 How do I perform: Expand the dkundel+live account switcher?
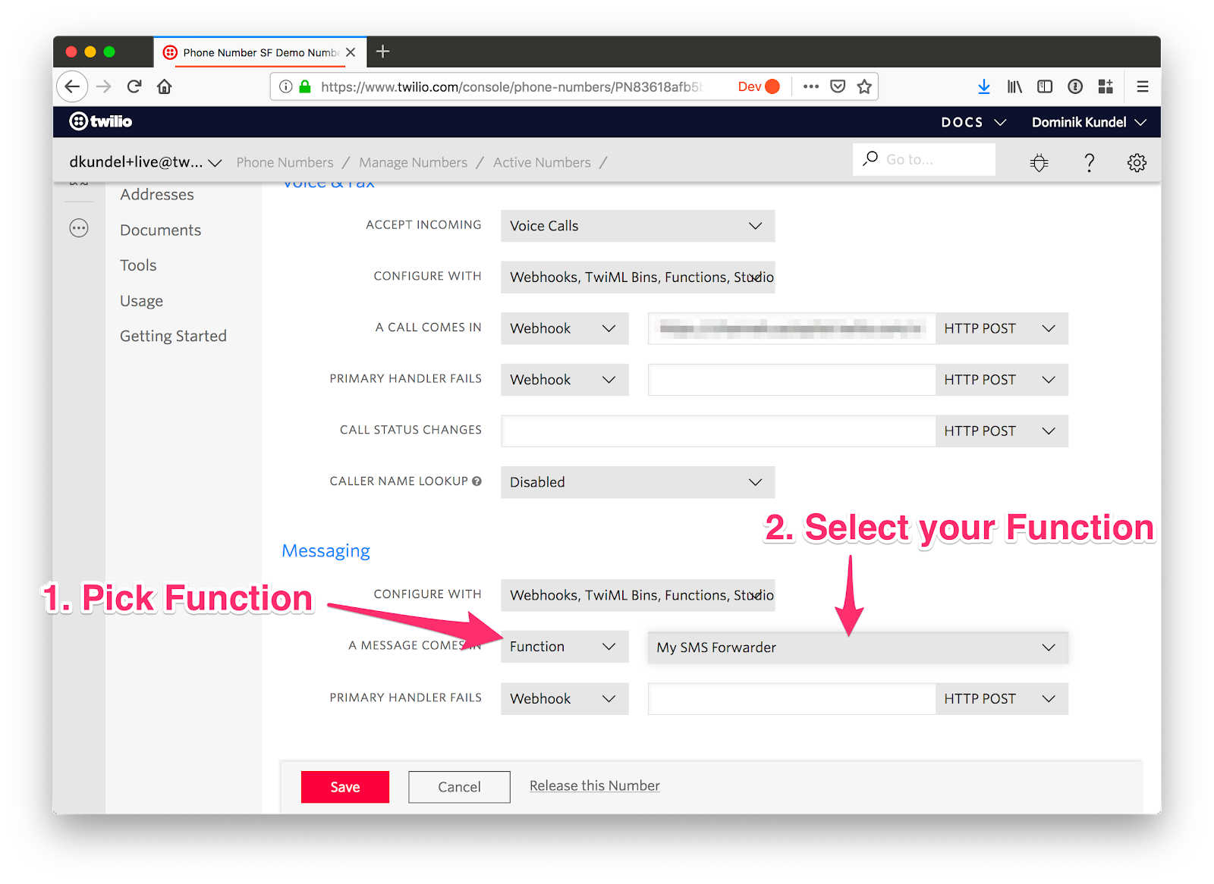click(x=145, y=162)
